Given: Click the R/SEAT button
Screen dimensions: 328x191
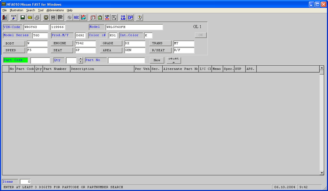Looking at the screenshot, I should (x=160, y=50).
